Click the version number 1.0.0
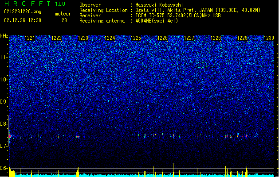The width and height of the screenshot is (279, 177). 60,4
